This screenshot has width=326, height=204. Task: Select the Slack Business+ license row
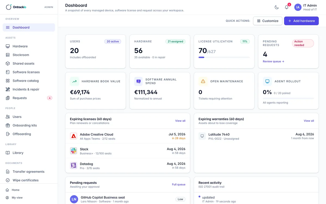pyautogui.click(x=128, y=151)
